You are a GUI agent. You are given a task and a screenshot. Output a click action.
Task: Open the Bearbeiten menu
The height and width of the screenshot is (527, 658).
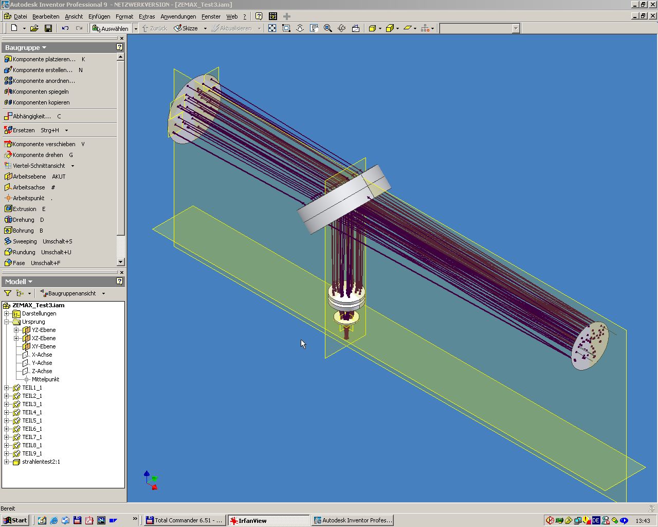[46, 16]
